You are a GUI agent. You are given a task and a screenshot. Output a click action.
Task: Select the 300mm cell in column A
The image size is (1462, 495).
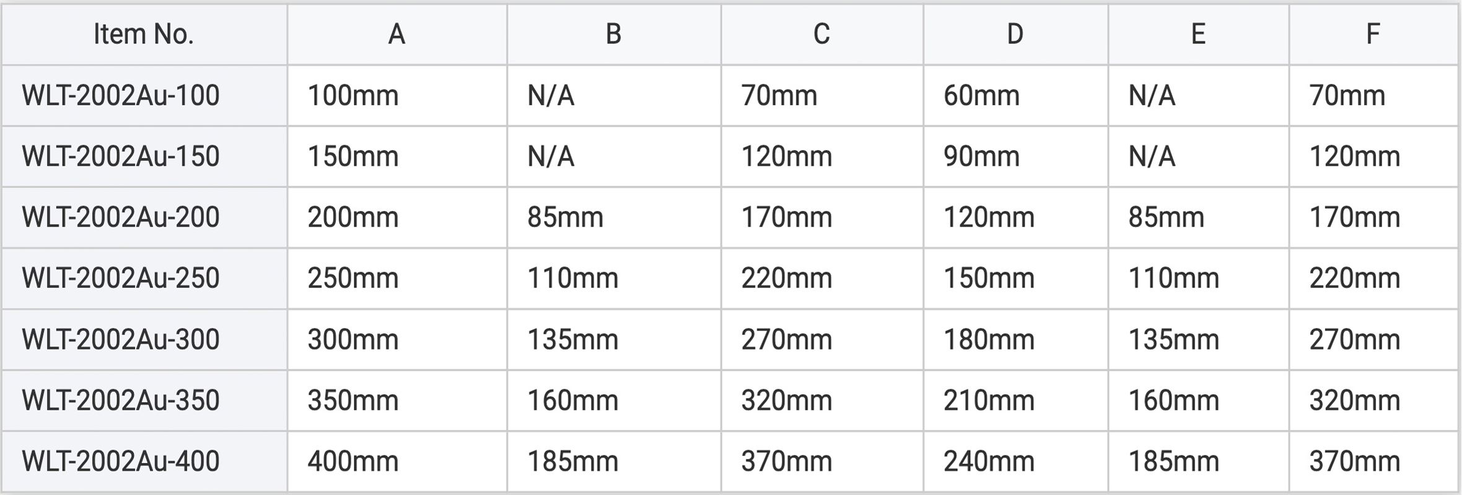[353, 340]
